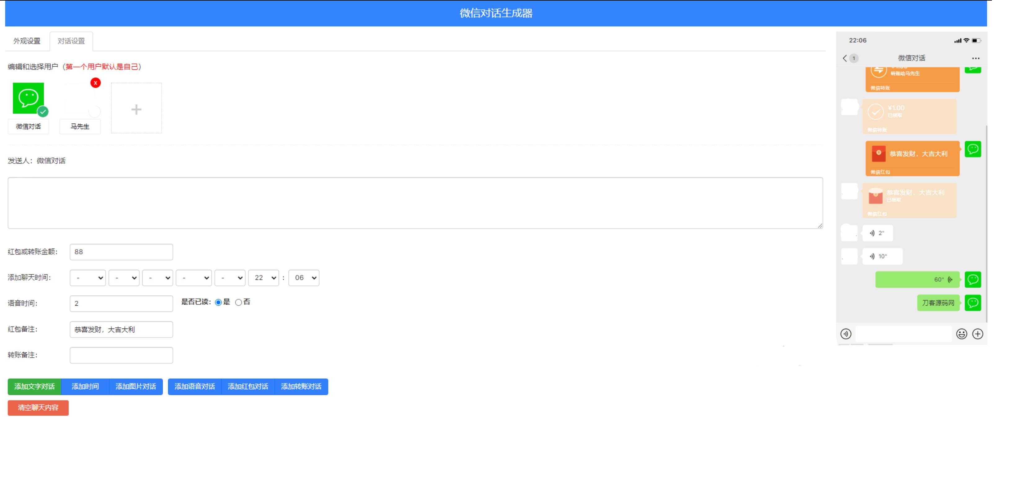Image resolution: width=1013 pixels, height=504 pixels.
Task: Click the 微信对话 name label under avatar
Action: pyautogui.click(x=28, y=126)
